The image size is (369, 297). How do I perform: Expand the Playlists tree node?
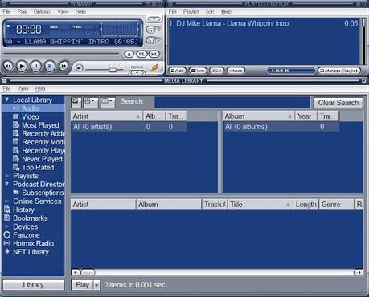click(x=7, y=176)
